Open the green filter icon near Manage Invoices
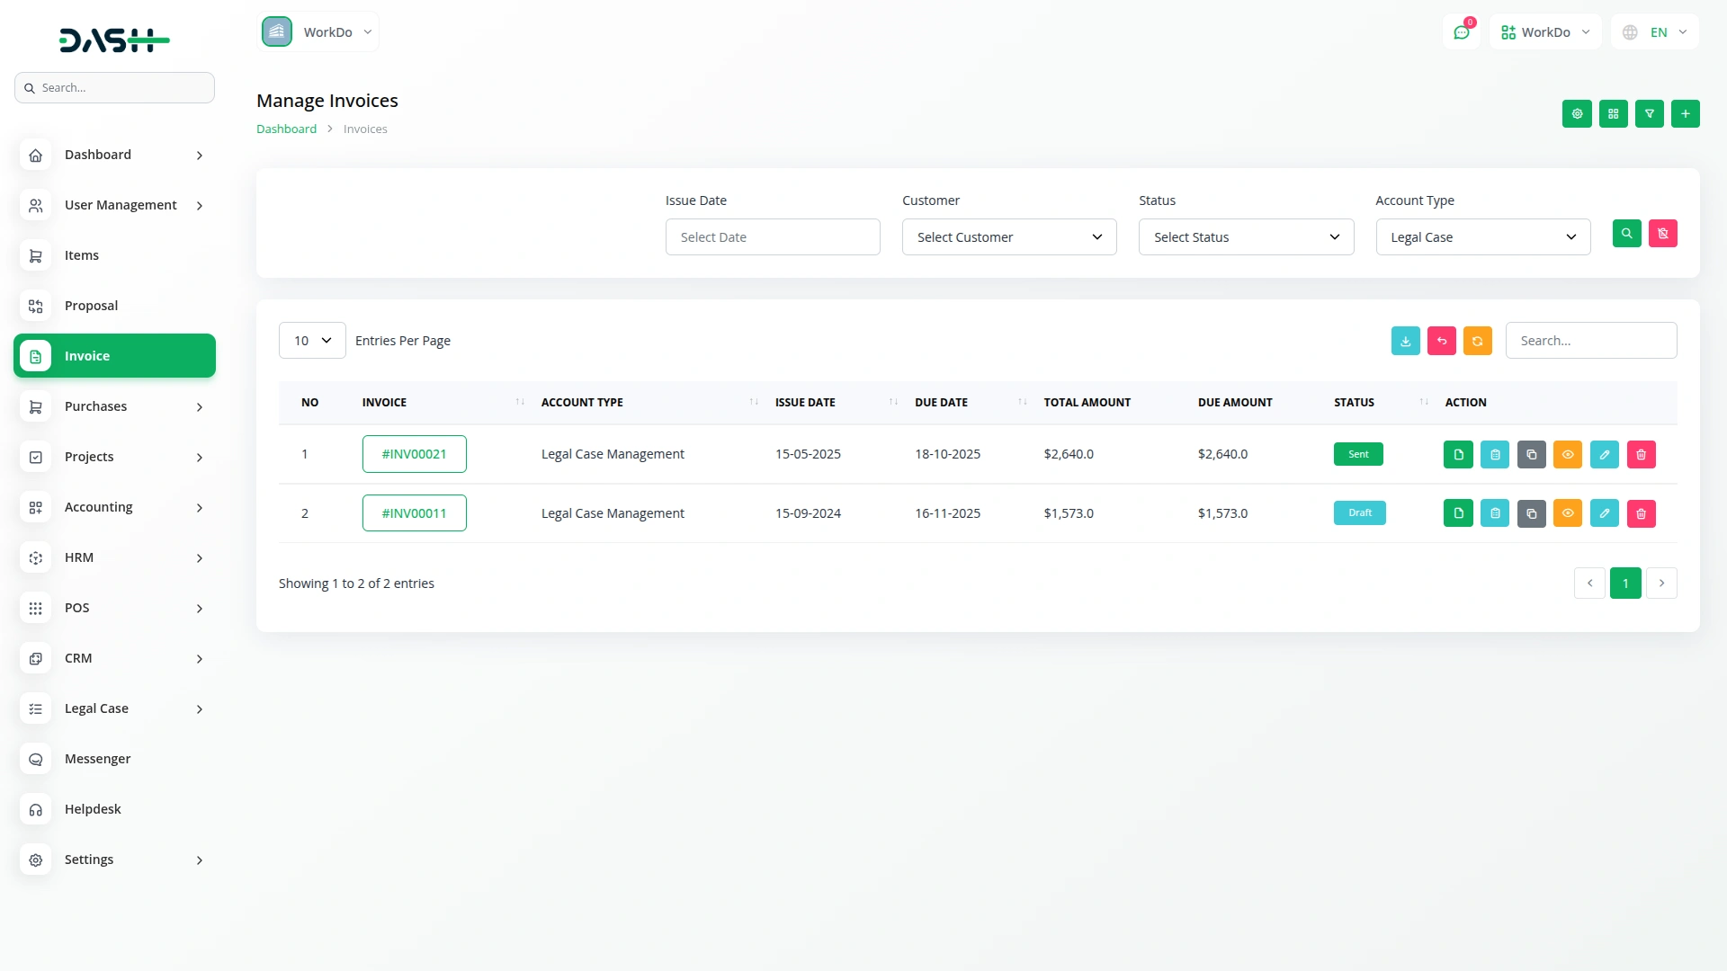The image size is (1727, 971). [x=1650, y=114]
